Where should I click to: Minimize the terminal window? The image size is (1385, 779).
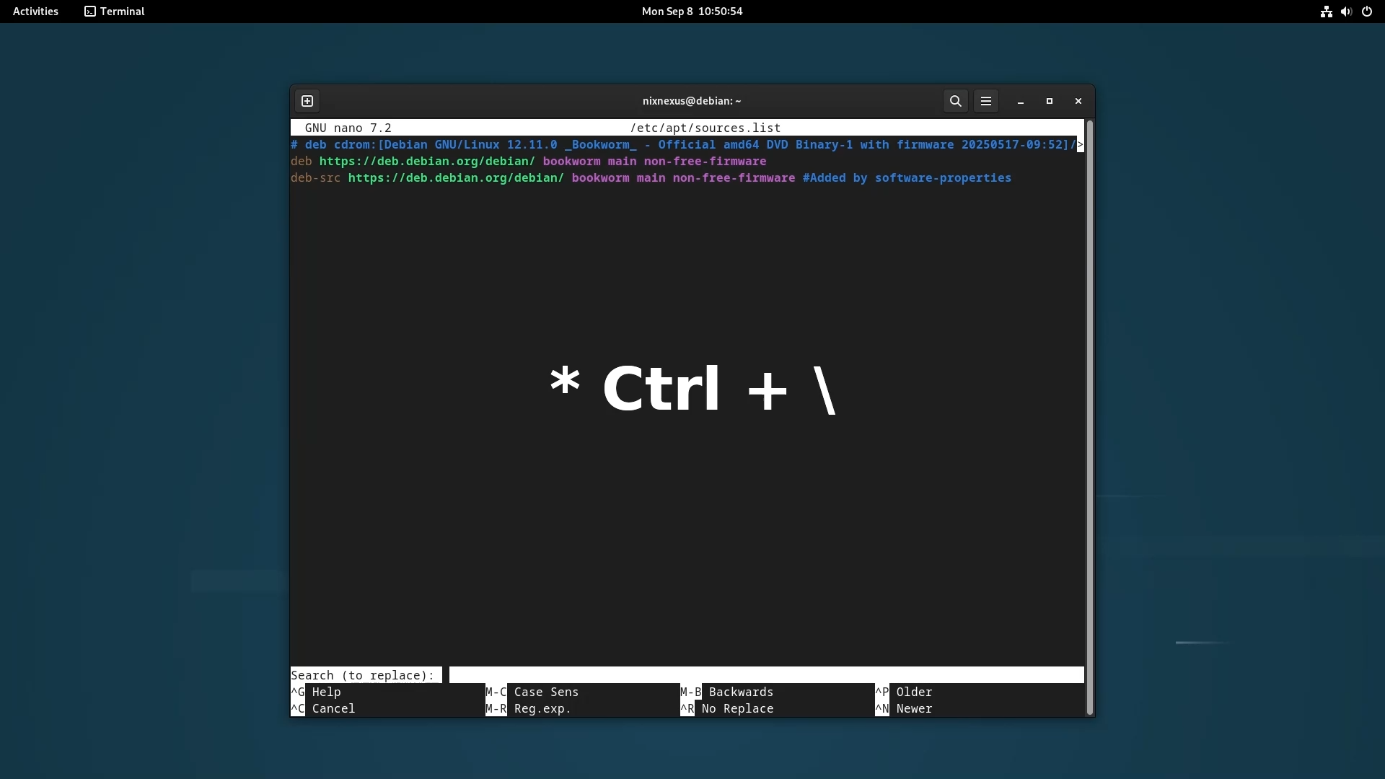click(x=1021, y=102)
